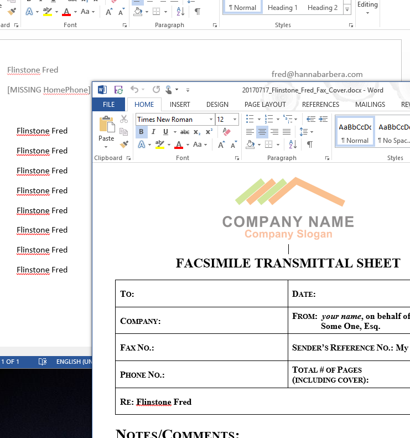410x438 pixels.
Task: Open the font size 12 dropdown
Action: [x=235, y=119]
